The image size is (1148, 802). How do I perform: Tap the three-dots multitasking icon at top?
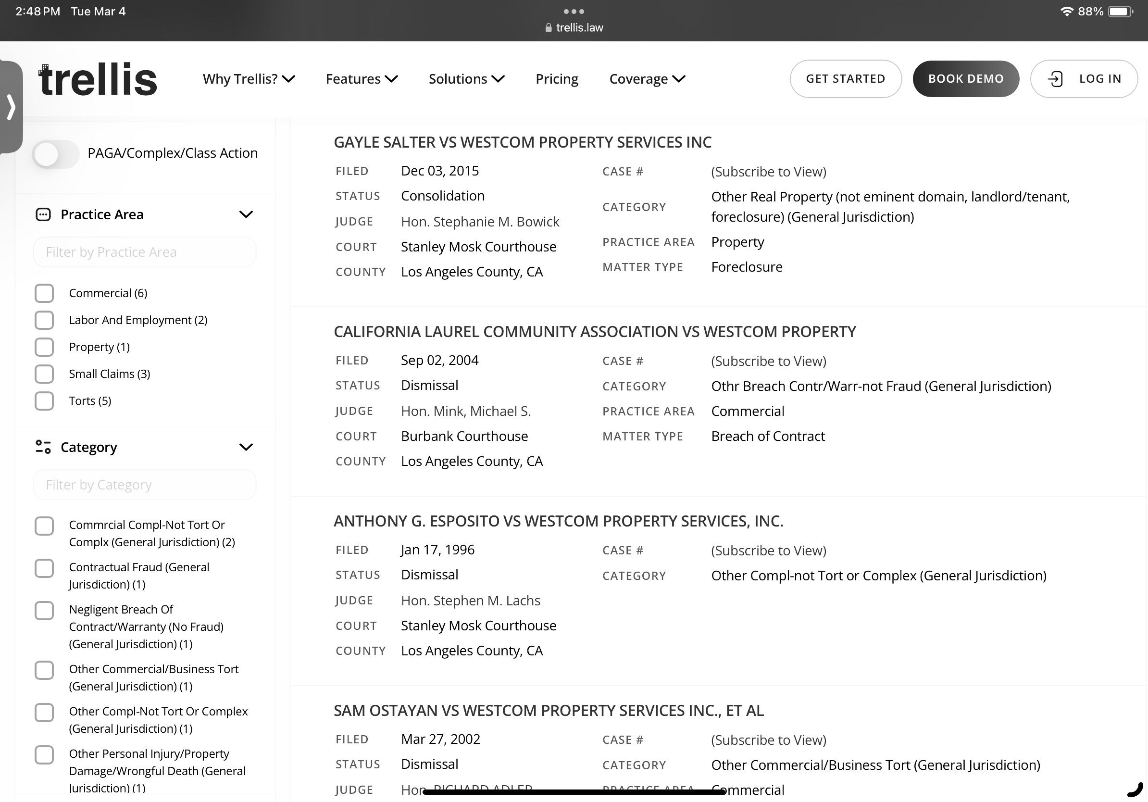574,11
